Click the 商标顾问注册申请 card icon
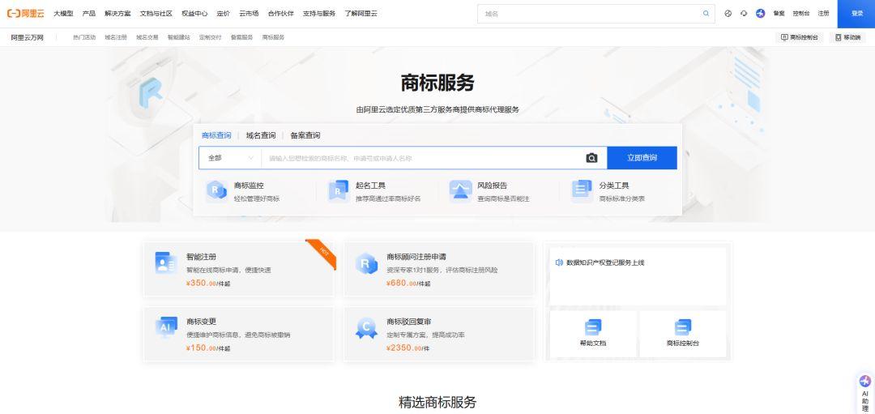 (x=367, y=263)
